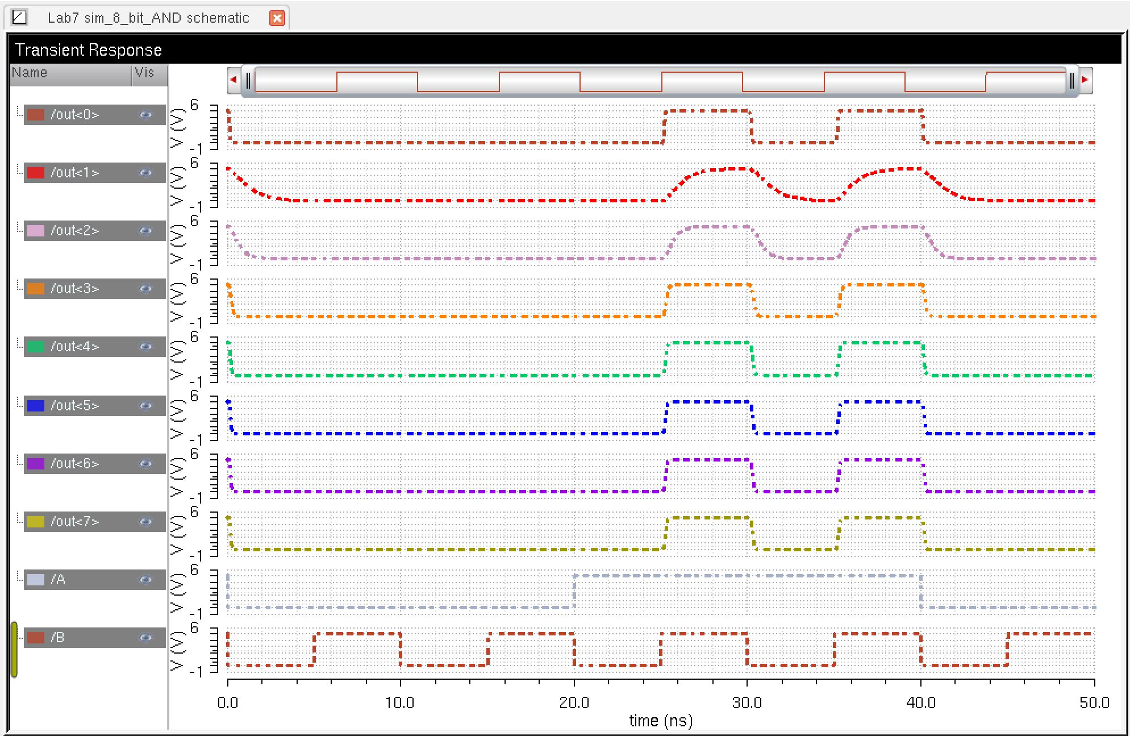Click the /out<3> orange color swatch

36,289
